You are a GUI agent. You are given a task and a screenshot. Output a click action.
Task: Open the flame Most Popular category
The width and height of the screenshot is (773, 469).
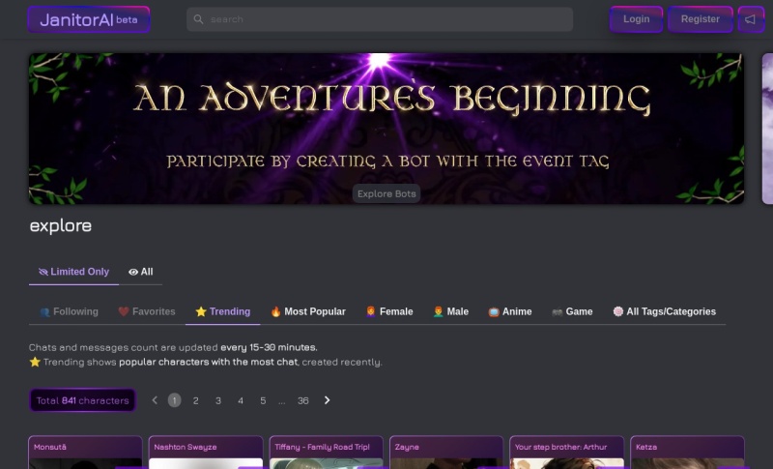pos(308,311)
